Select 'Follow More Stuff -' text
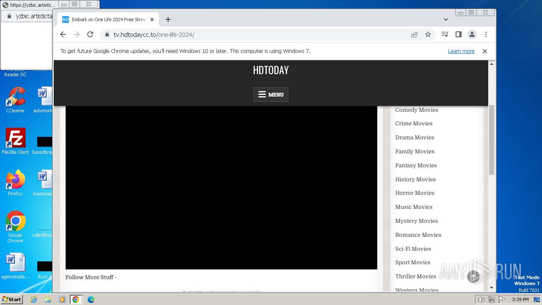542x305 pixels. [91, 277]
